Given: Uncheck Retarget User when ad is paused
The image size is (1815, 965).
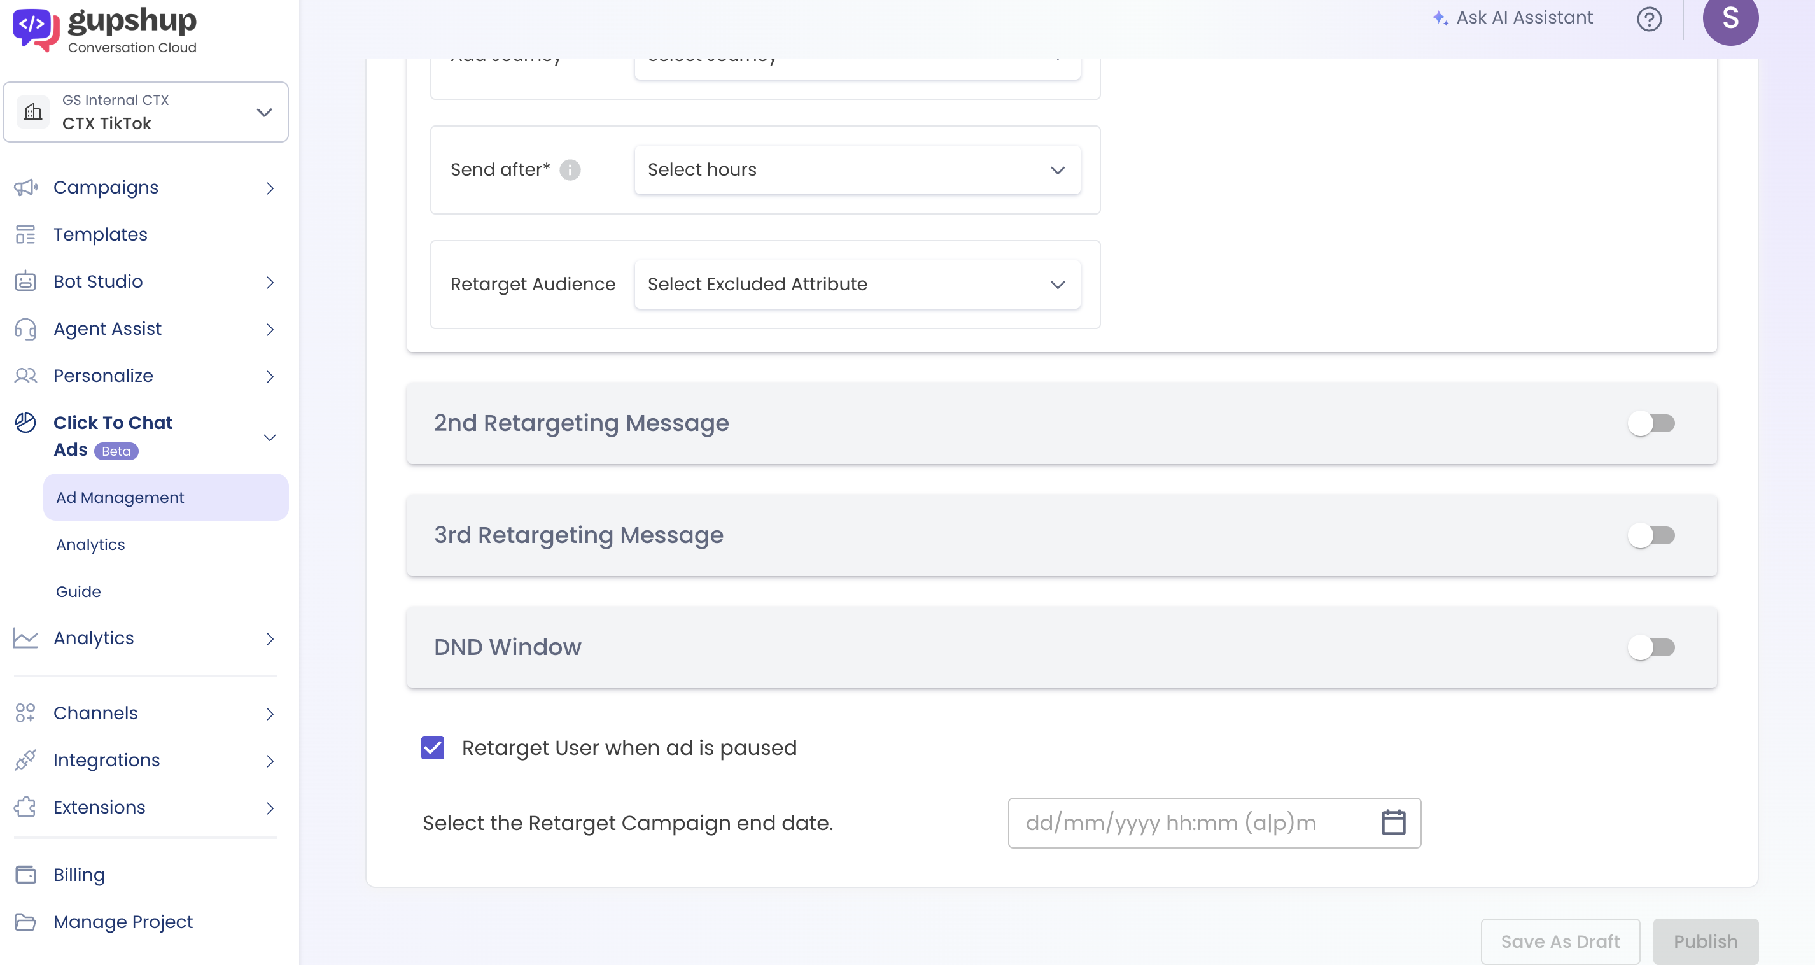Looking at the screenshot, I should 433,748.
